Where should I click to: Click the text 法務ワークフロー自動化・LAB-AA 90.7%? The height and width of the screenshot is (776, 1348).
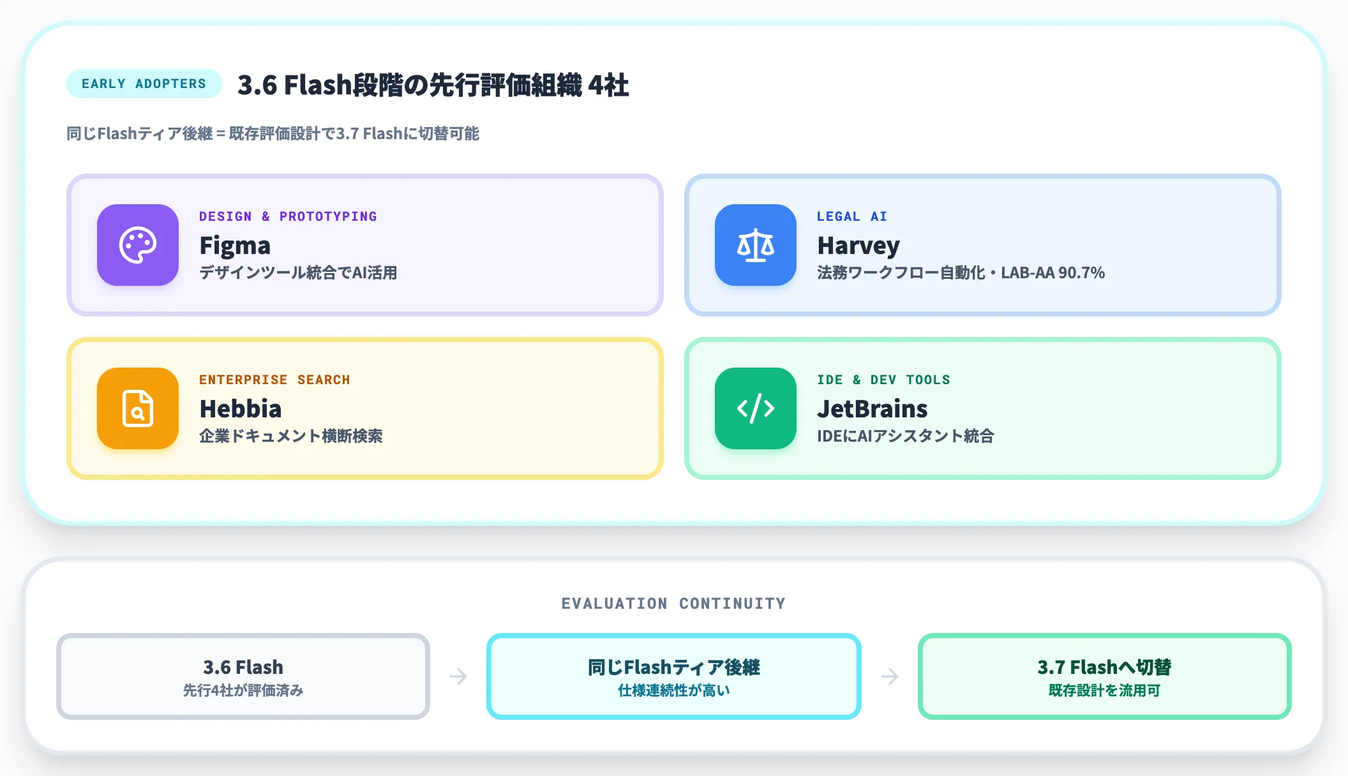pos(961,273)
